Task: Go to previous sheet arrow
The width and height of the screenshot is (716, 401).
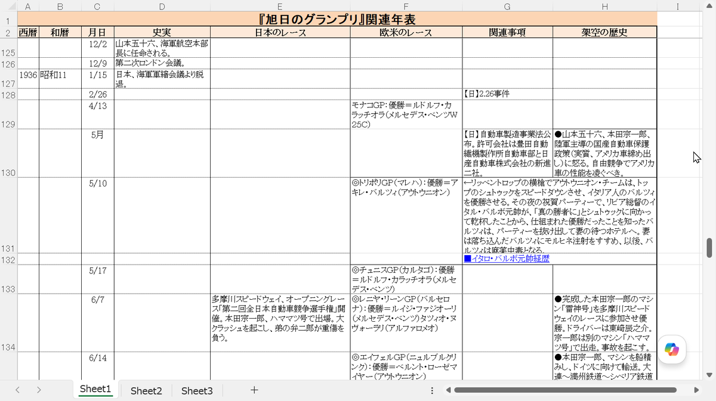Action: click(18, 390)
